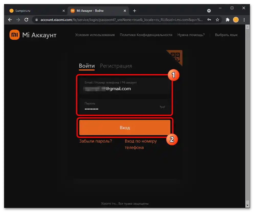Minimize the browser window

click(220, 8)
